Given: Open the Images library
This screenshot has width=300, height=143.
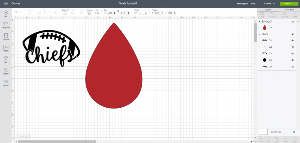Looking at the screenshot, I should 6,47.
